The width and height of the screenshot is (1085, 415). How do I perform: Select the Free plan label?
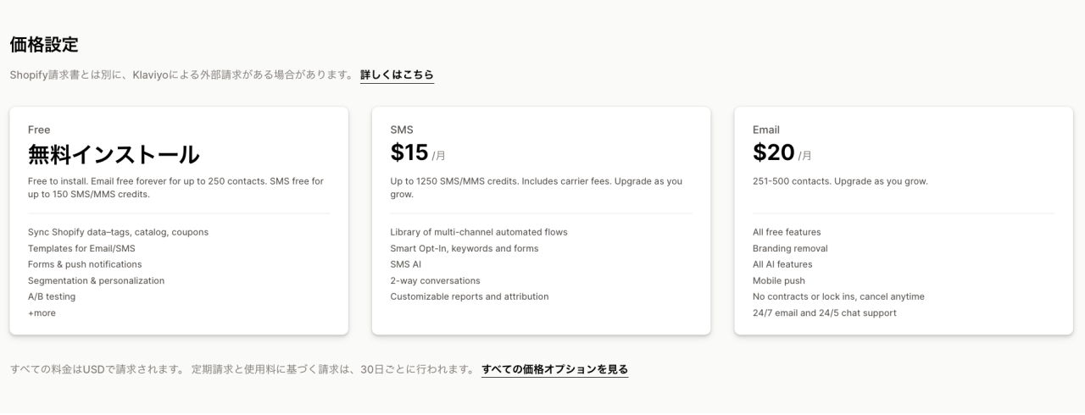click(x=39, y=130)
